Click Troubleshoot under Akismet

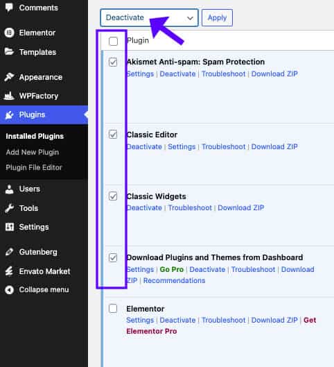223,74
